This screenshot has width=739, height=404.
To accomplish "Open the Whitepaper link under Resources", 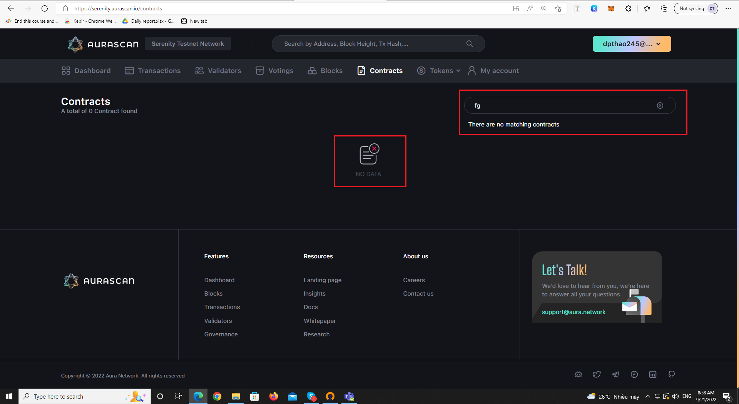I will pos(319,321).
